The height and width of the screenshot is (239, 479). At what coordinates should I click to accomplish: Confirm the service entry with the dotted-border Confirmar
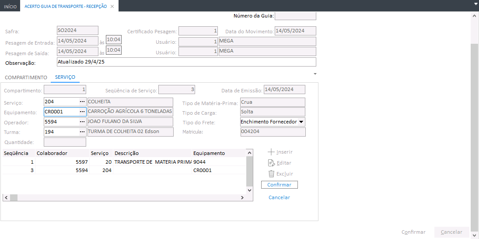click(279, 185)
